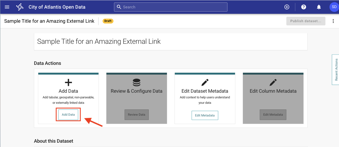Expand the Recent Actions side tab
Viewport: 339px width, 147px height.
click(336, 70)
